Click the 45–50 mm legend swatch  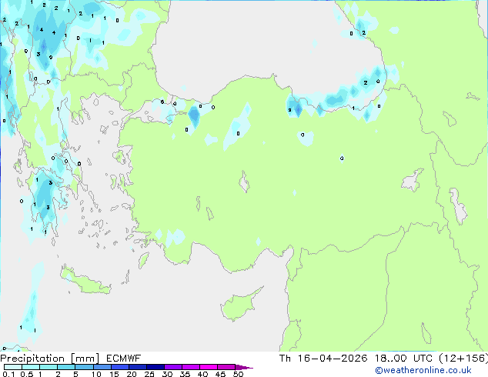click(x=226, y=367)
